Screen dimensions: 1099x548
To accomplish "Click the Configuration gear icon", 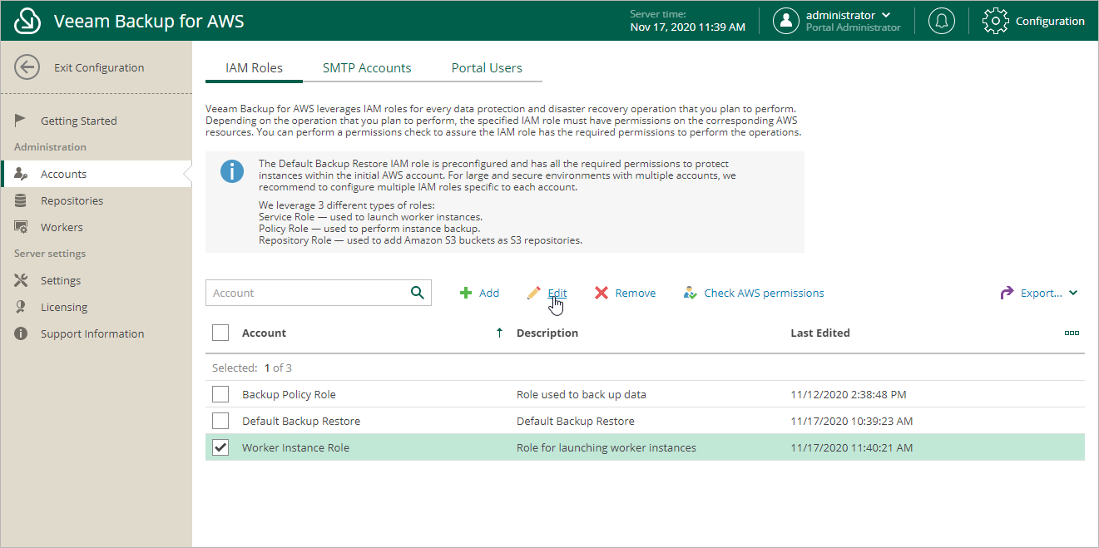I will tap(996, 21).
